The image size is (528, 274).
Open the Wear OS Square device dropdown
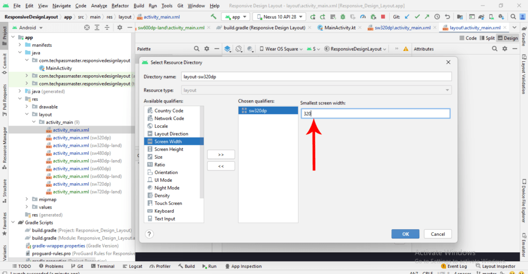(x=281, y=49)
